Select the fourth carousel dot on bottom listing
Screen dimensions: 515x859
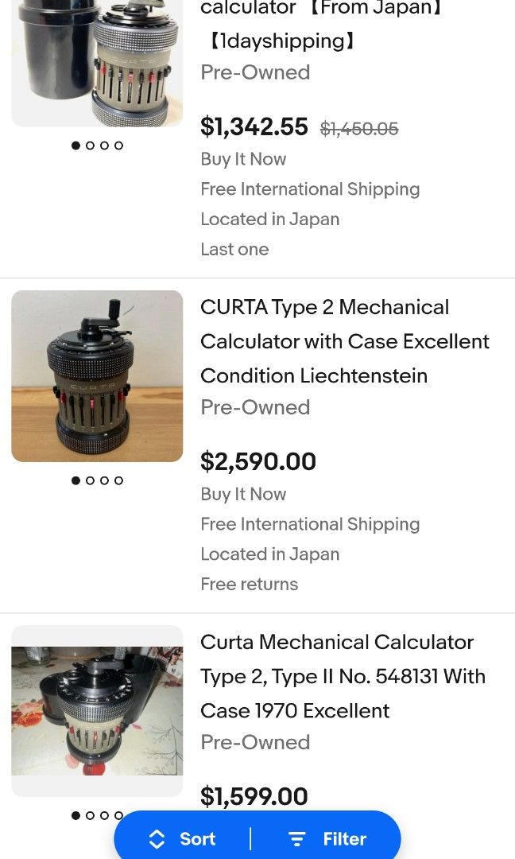(x=118, y=815)
